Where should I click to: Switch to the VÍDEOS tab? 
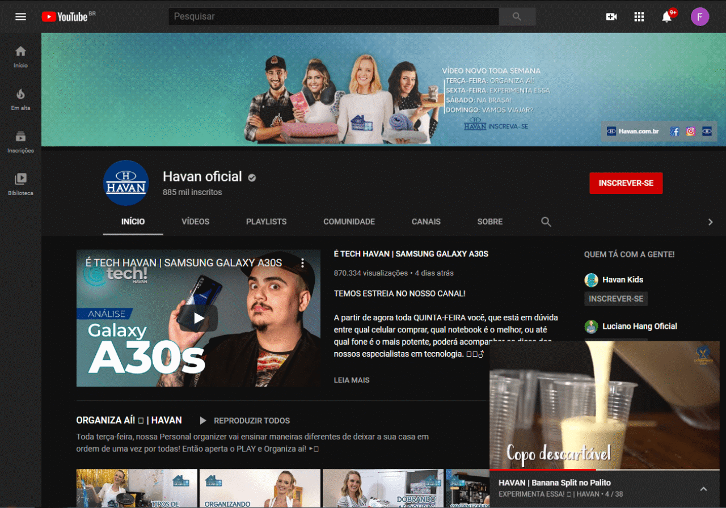pyautogui.click(x=196, y=222)
